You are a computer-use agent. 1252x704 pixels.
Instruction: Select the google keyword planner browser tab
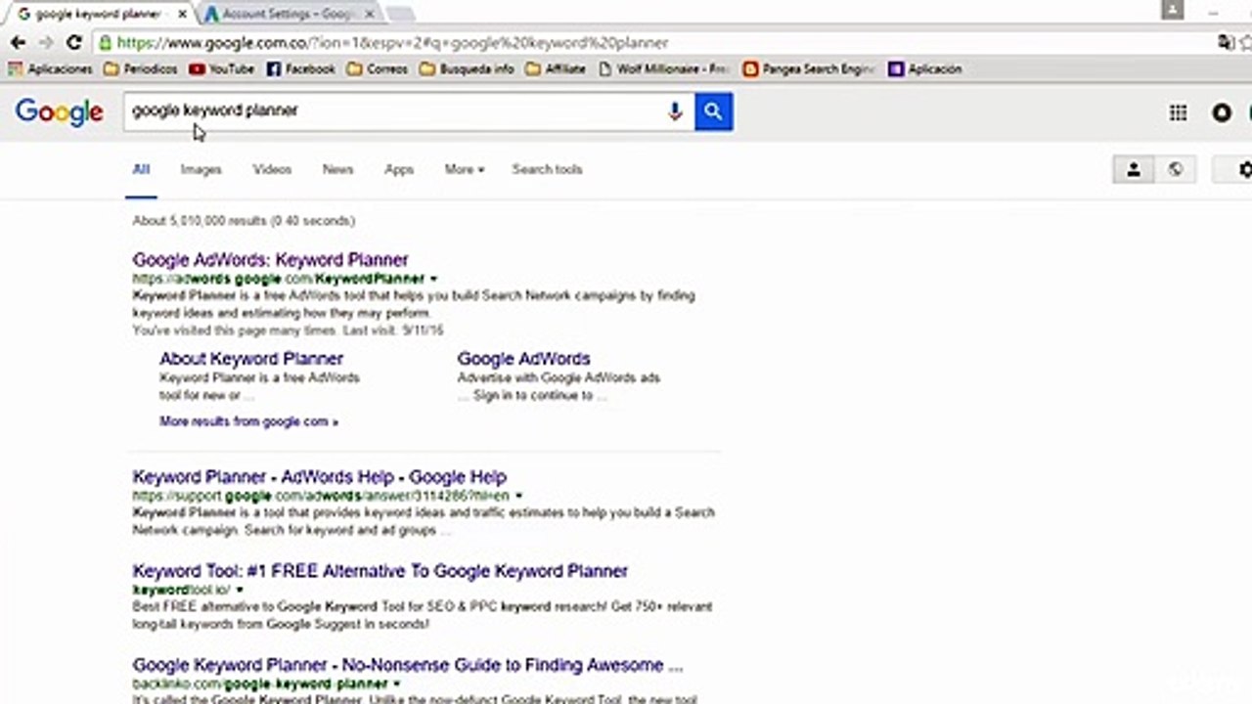tap(98, 15)
